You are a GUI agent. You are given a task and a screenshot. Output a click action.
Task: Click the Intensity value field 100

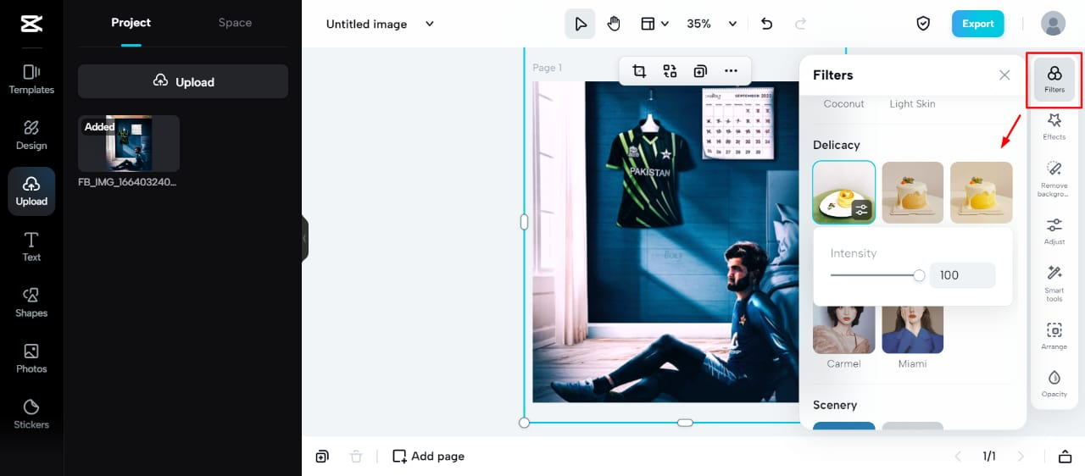[x=962, y=275]
